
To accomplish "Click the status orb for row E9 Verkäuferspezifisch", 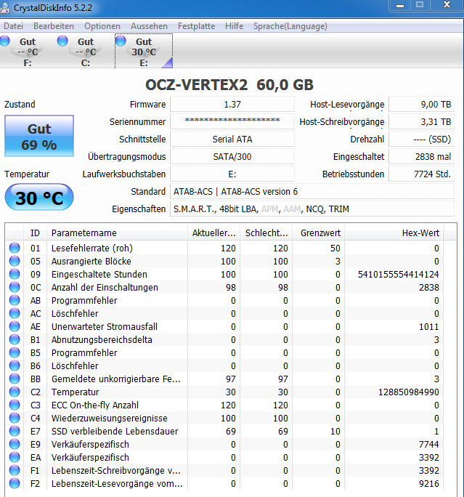I will 15,444.
